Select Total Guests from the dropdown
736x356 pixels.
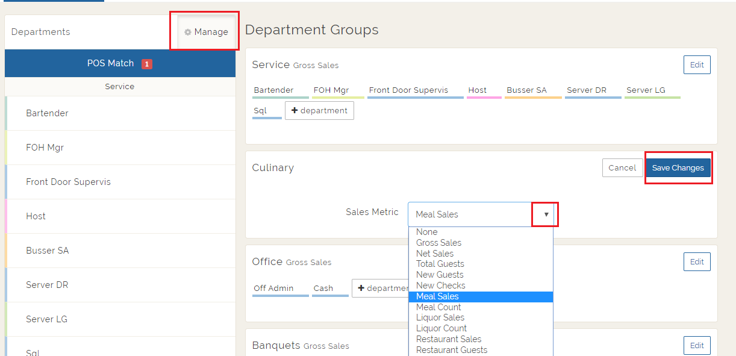coord(440,264)
